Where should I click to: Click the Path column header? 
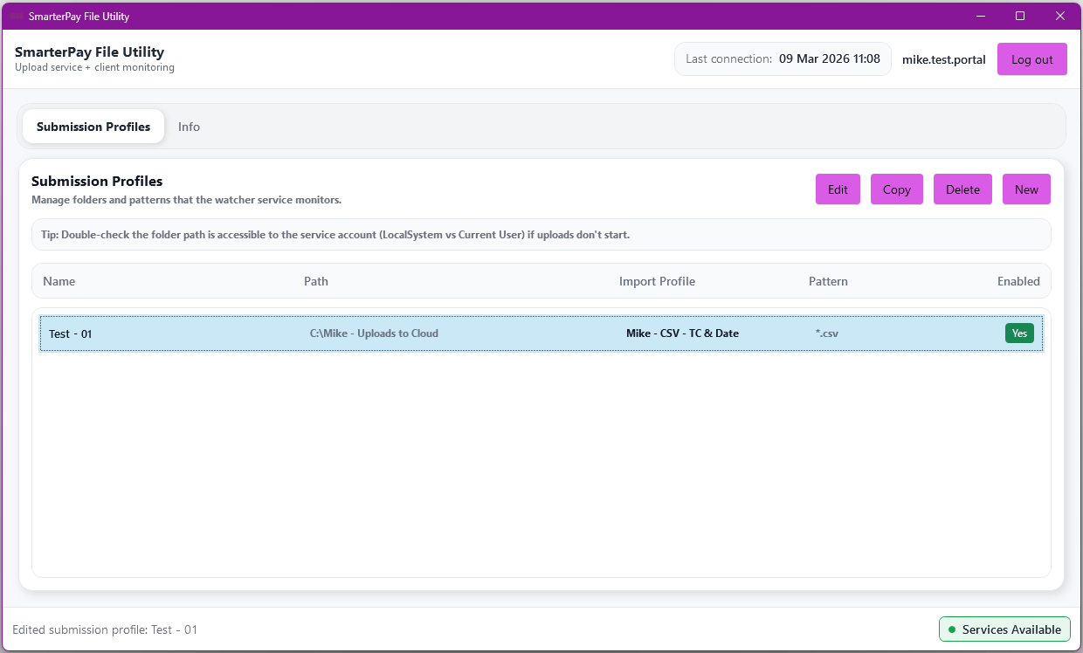click(316, 281)
